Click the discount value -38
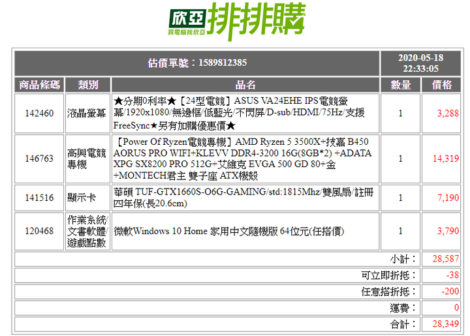This screenshot has height=336, width=470. pos(452,275)
